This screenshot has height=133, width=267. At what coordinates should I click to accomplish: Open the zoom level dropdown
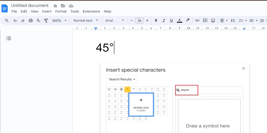click(59, 21)
